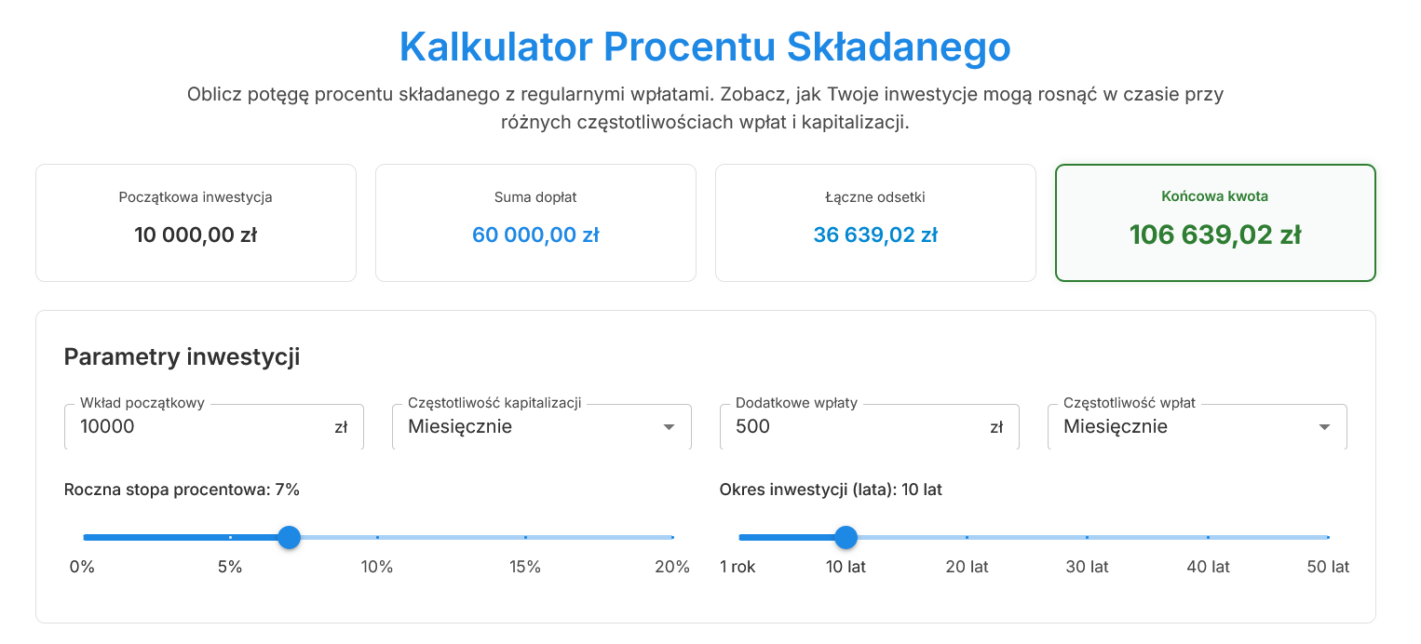The image size is (1421, 644).
Task: Click the Kalkulator Procentu Składanego title
Action: coord(705,47)
